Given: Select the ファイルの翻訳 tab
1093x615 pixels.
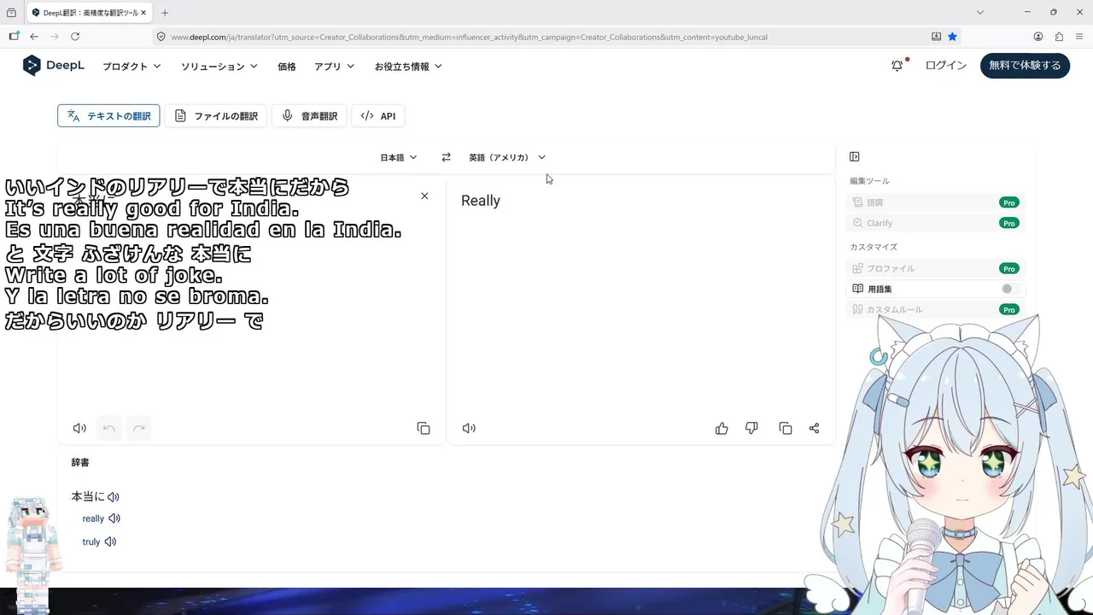Looking at the screenshot, I should [216, 116].
